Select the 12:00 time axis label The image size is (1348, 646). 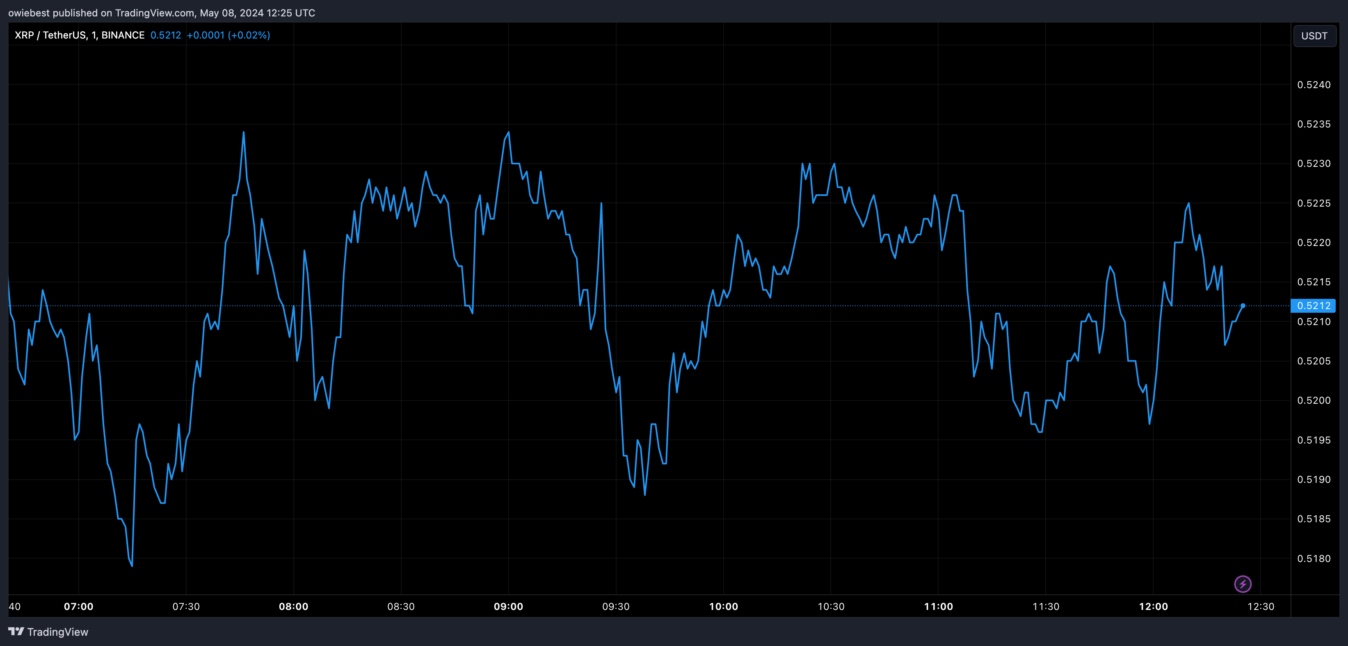tap(1153, 606)
